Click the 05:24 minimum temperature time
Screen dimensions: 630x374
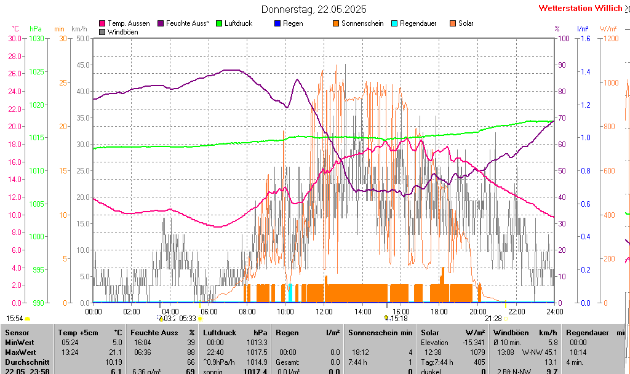coord(70,343)
